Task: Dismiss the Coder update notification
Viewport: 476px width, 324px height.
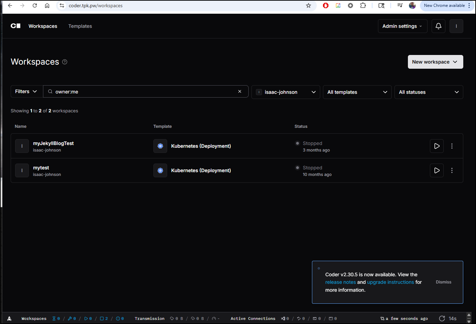Action: coord(443,282)
